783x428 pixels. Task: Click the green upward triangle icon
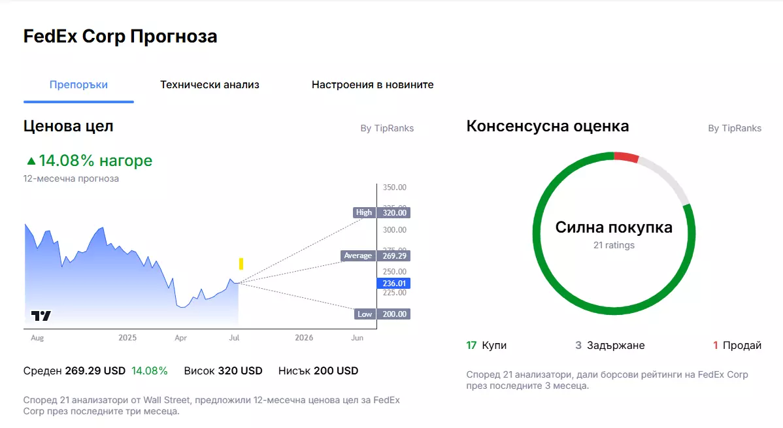(31, 161)
